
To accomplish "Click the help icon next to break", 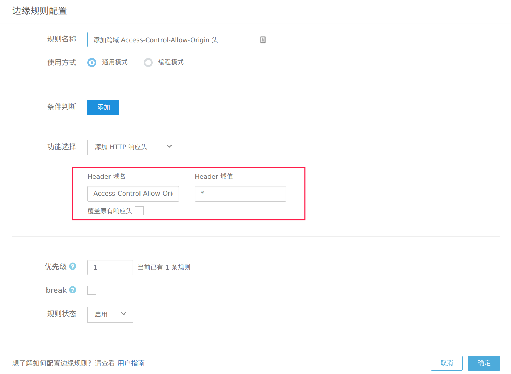I will [x=73, y=290].
